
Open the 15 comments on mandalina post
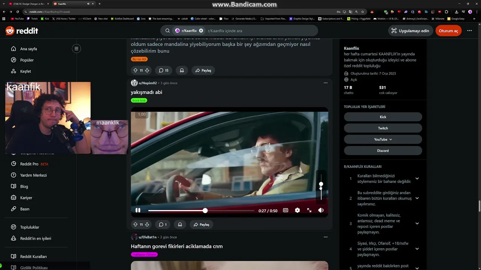(163, 70)
